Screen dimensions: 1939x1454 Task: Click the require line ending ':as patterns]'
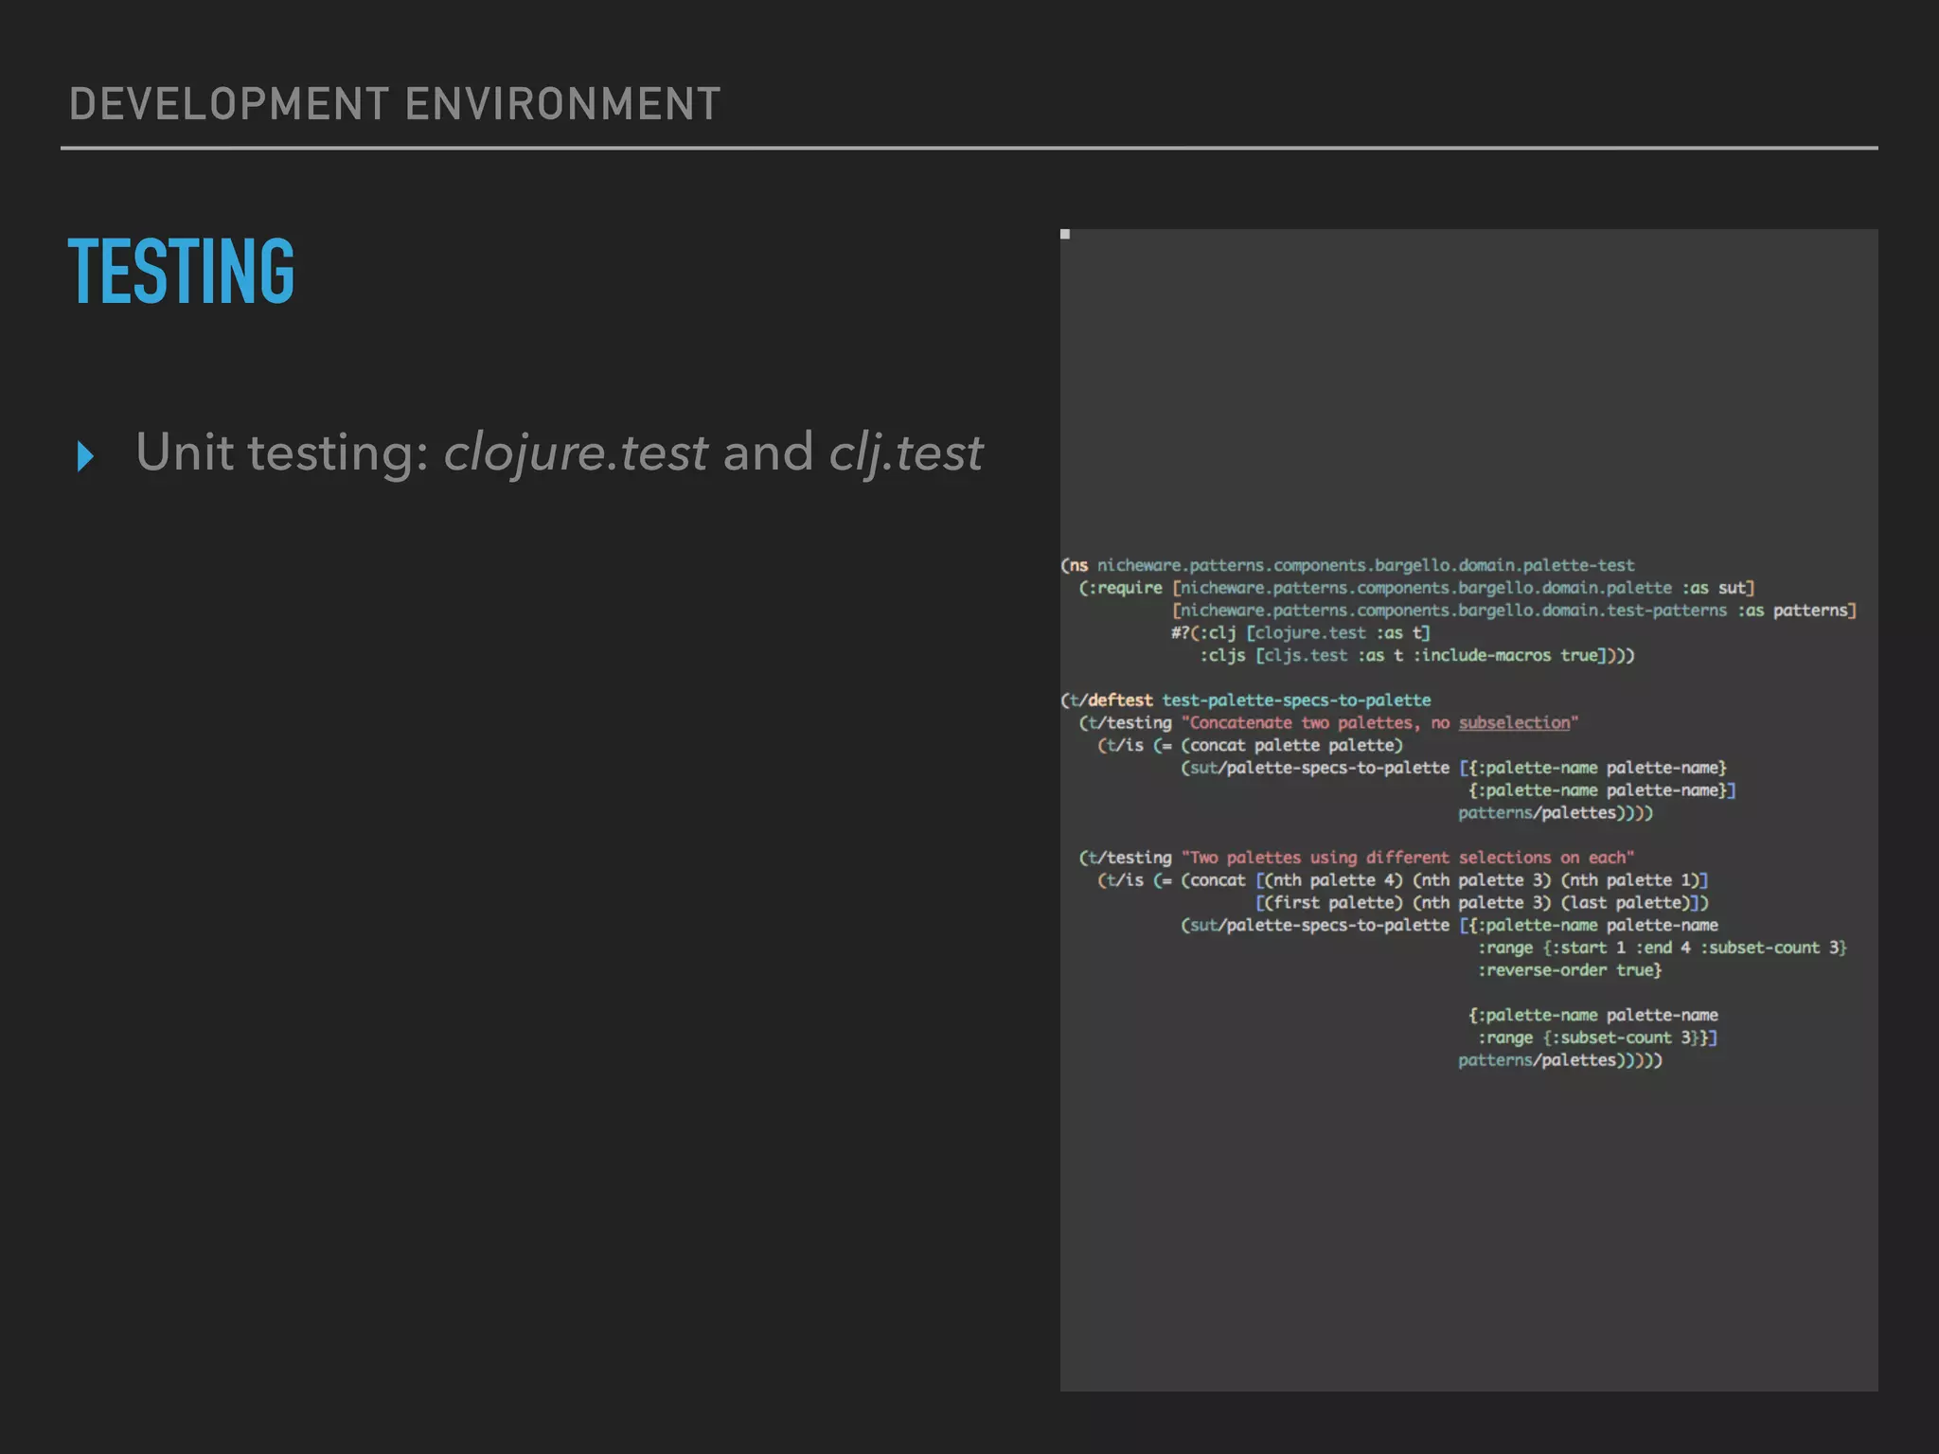click(x=1514, y=611)
